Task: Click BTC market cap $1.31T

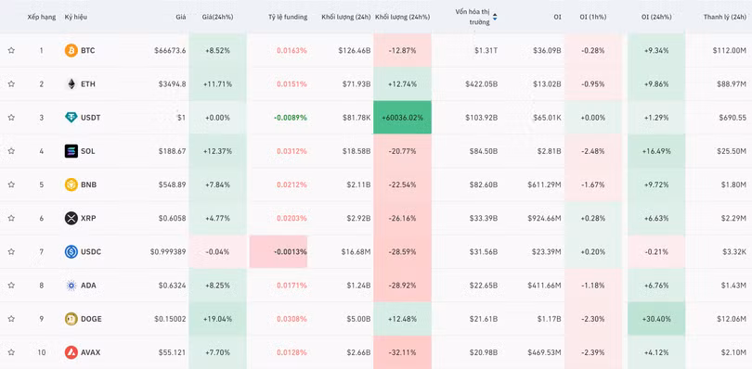Action: click(486, 50)
